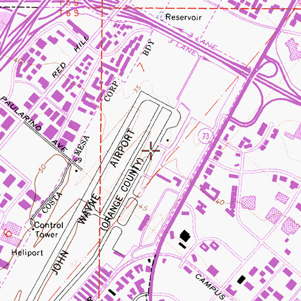
Task: Click the AIRPORT label text
Action: pyautogui.click(x=123, y=148)
